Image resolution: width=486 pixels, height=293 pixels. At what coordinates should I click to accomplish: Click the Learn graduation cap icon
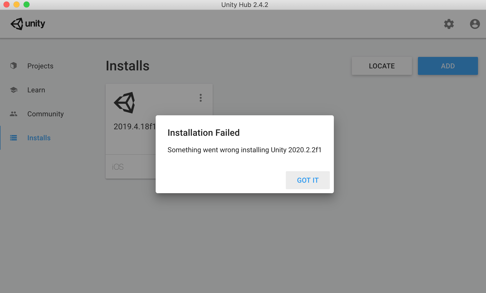(13, 90)
